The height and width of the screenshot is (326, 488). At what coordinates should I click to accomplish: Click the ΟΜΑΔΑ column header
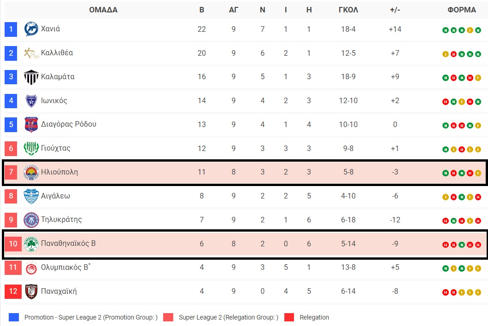click(x=103, y=10)
